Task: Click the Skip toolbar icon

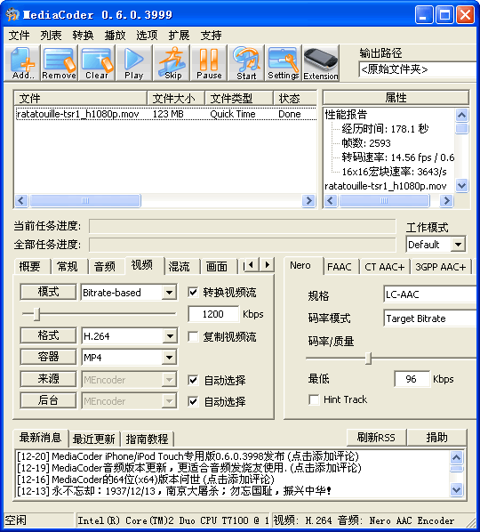Action: tap(172, 63)
